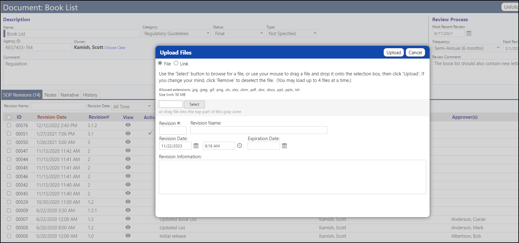Click the Revision Name filter field
The image size is (519, 243).
pyautogui.click(x=58, y=106)
